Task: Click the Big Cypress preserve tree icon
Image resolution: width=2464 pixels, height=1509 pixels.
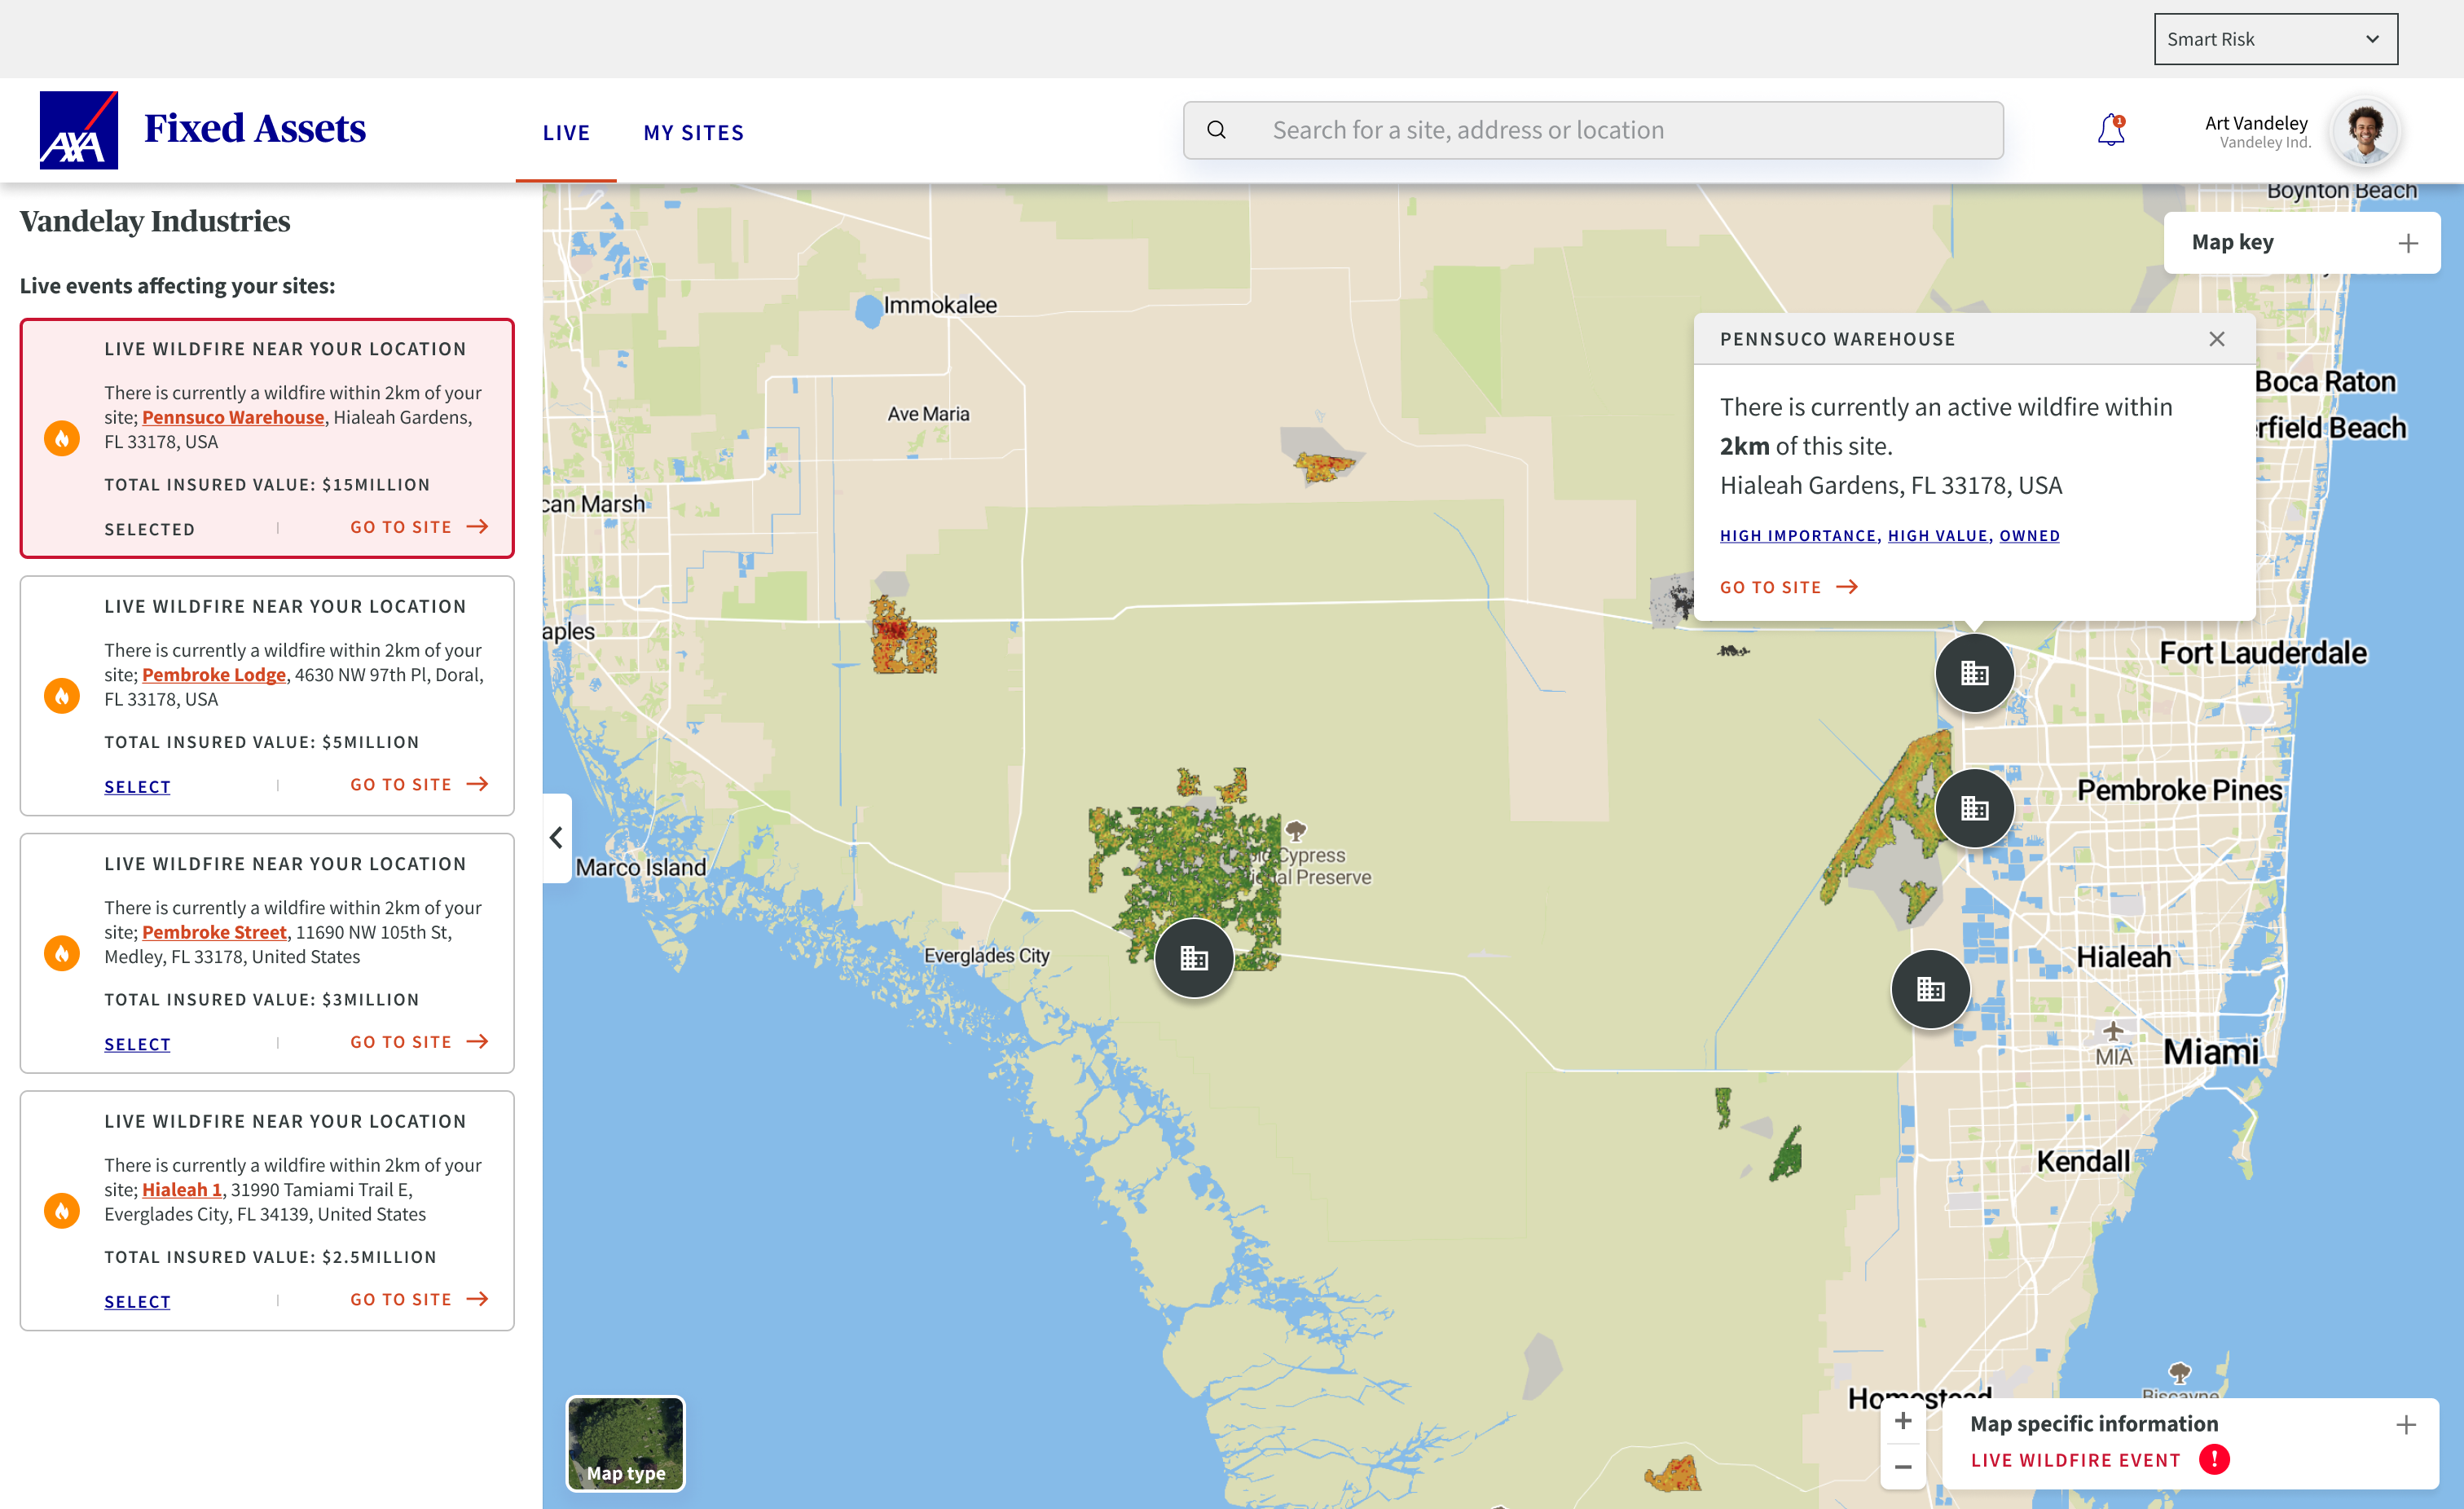Action: pos(1296,830)
